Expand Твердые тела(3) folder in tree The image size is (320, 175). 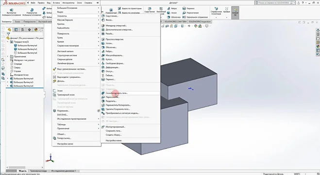coord(8,42)
